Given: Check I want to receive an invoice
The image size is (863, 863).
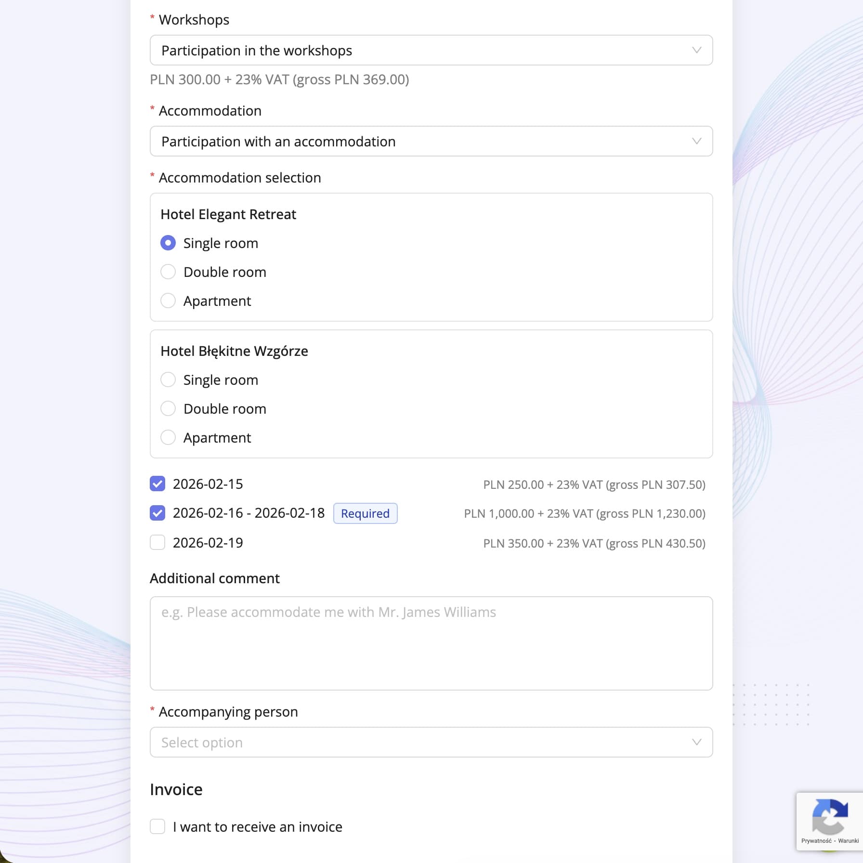Looking at the screenshot, I should click(x=157, y=826).
